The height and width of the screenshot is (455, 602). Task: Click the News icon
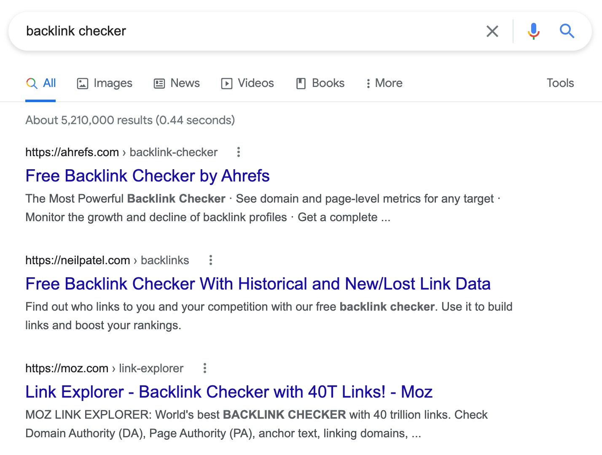tap(159, 83)
